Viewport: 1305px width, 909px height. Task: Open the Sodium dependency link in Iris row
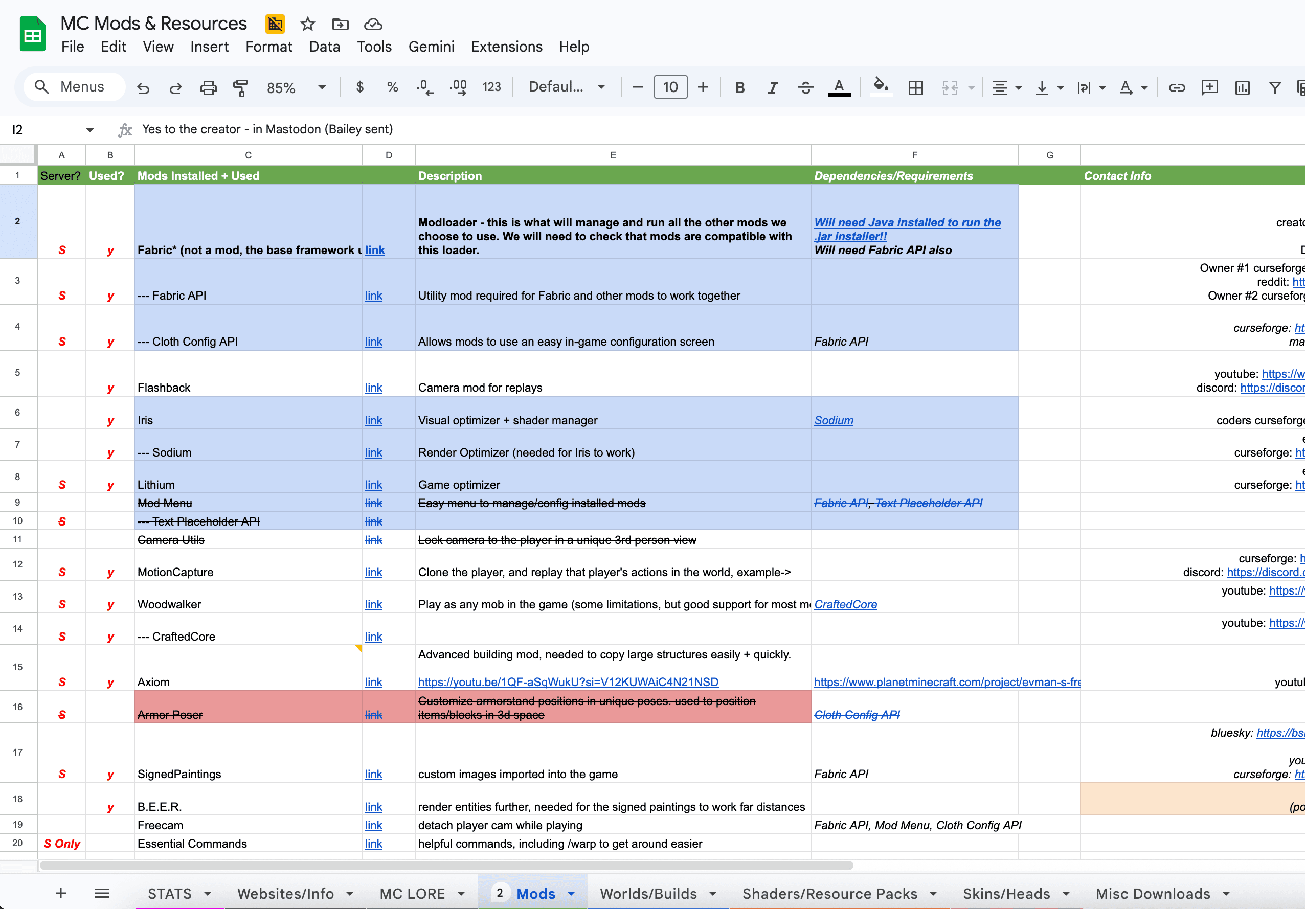pyautogui.click(x=833, y=420)
